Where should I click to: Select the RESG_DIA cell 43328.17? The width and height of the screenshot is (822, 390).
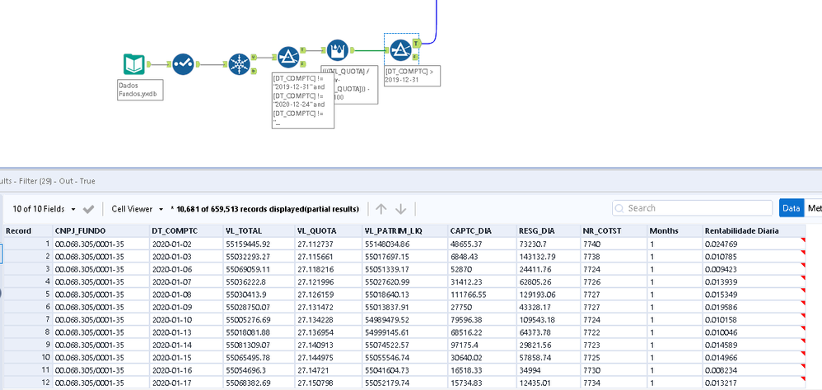tap(549, 307)
